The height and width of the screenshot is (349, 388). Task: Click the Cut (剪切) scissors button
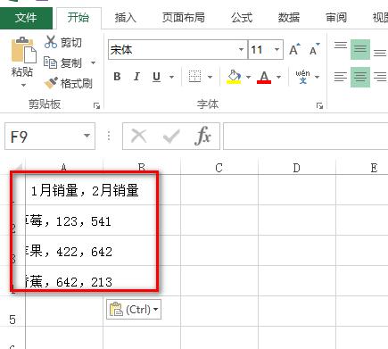(63, 43)
